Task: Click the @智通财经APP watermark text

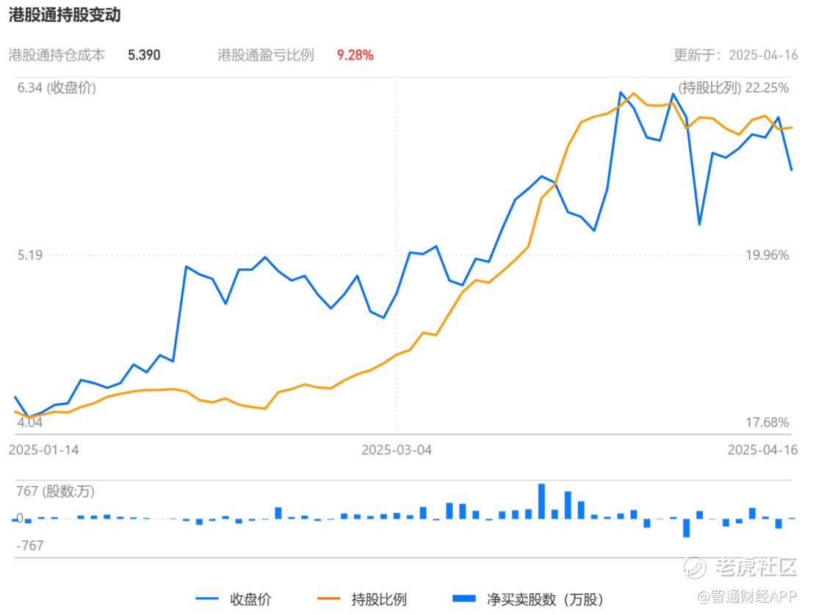Action: 747,597
